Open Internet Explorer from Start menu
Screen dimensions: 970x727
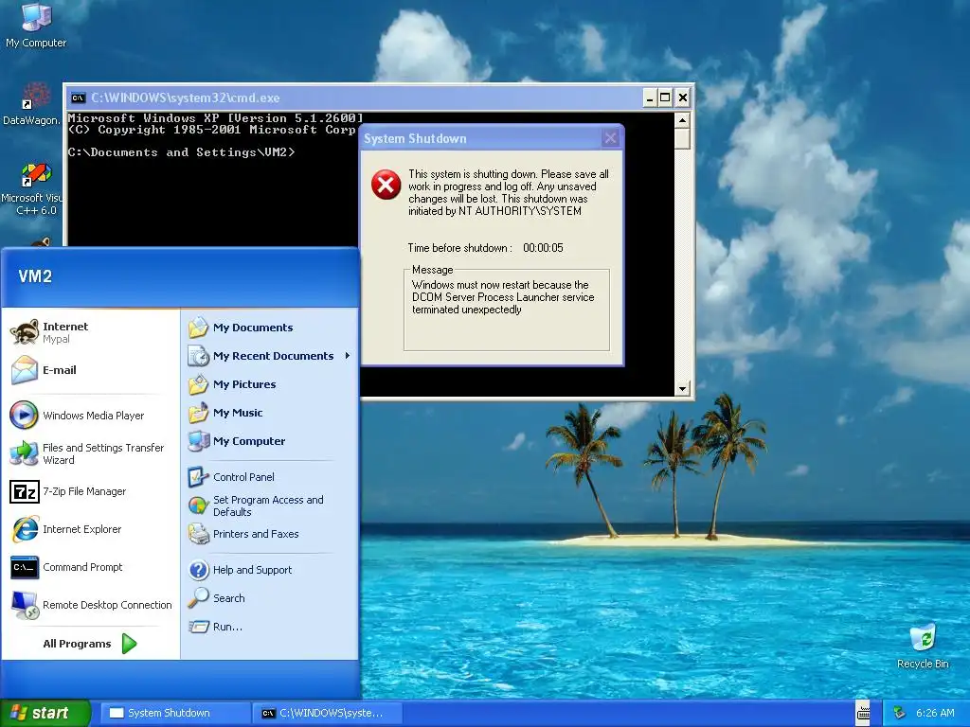(x=90, y=529)
